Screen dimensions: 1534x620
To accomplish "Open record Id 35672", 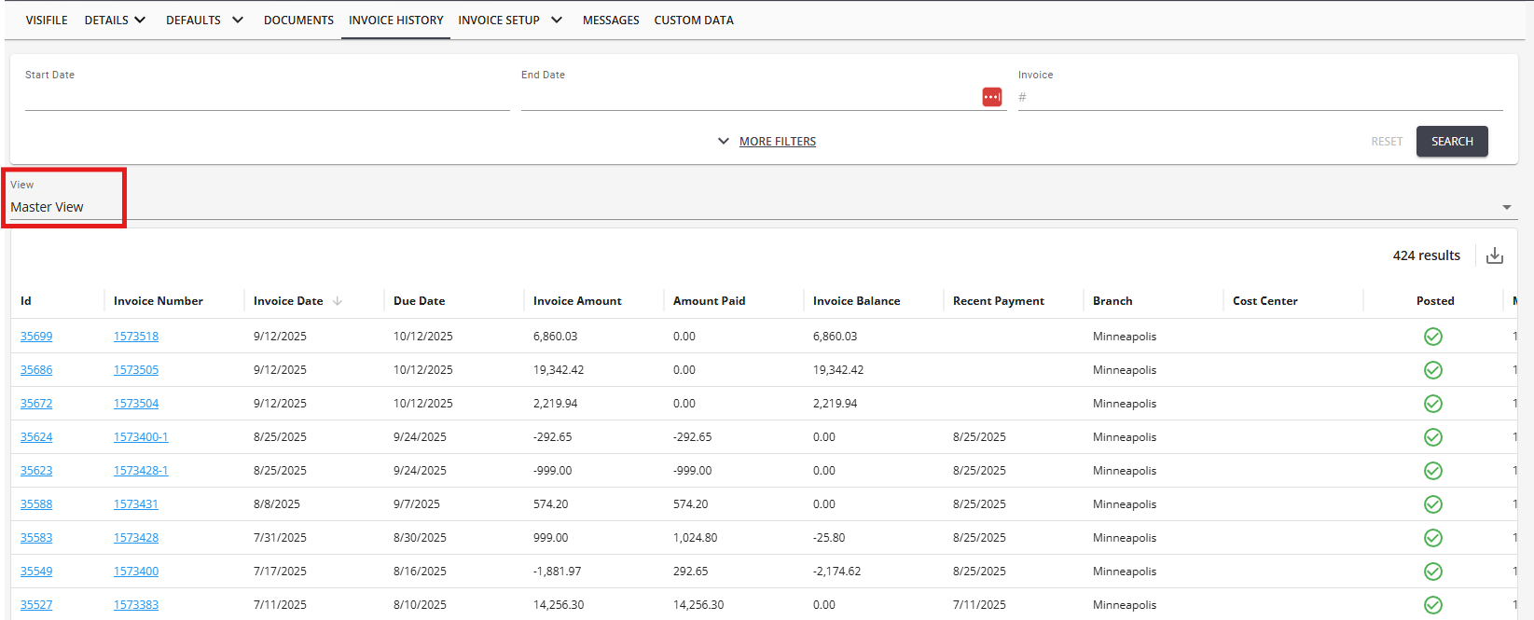I will click(x=36, y=404).
